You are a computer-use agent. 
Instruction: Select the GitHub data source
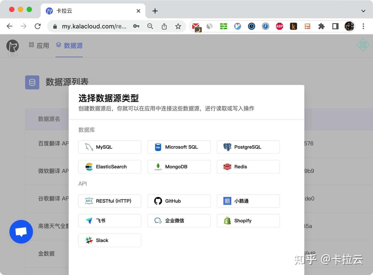click(x=178, y=201)
